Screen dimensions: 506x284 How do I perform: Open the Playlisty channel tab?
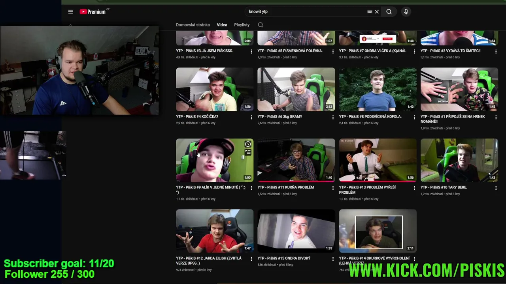tap(242, 25)
